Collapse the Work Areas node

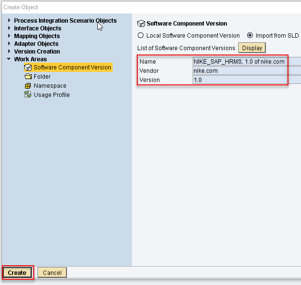tap(9, 59)
